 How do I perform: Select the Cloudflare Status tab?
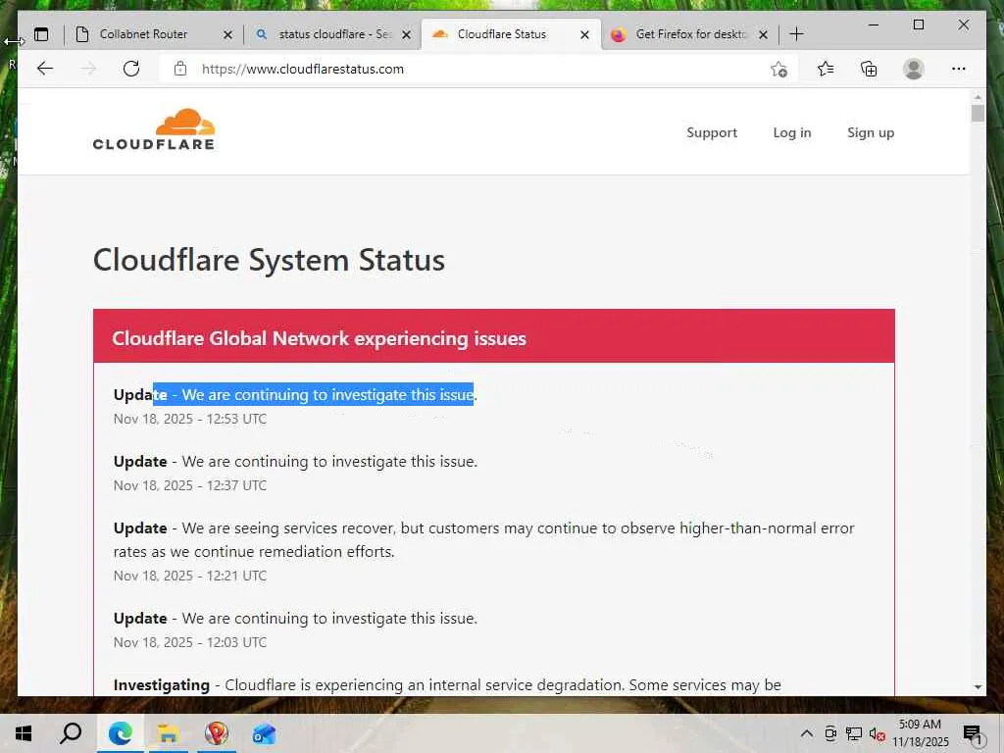(x=501, y=34)
